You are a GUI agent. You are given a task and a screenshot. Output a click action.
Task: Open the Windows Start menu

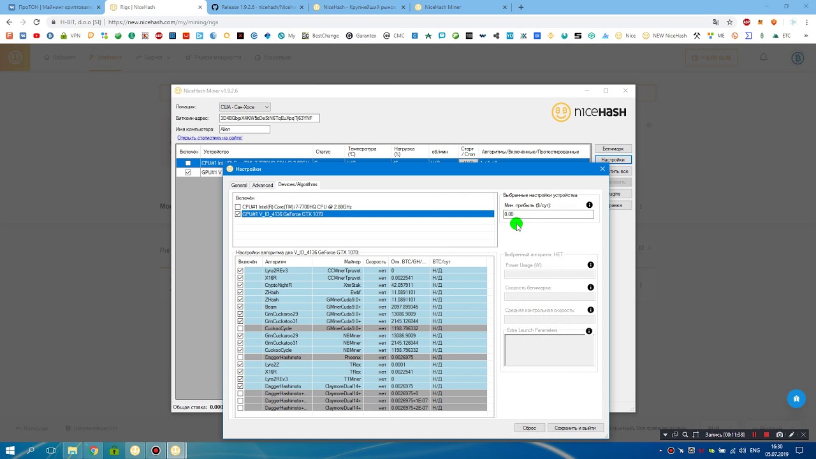10,451
